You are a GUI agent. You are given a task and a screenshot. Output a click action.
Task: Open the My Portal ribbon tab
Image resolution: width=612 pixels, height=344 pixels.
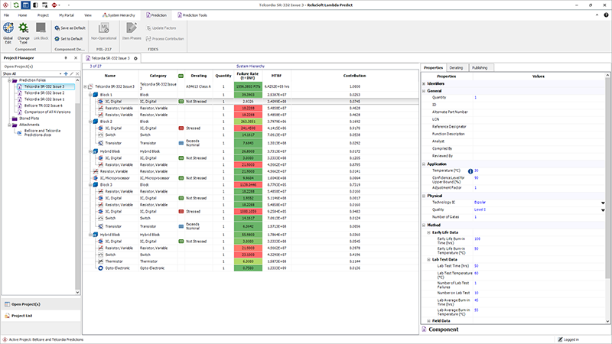pos(67,15)
